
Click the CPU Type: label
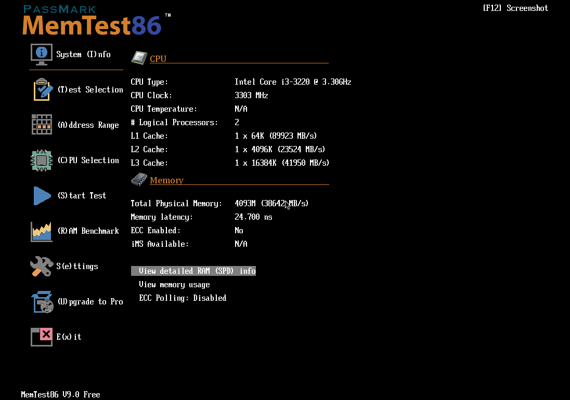point(149,82)
